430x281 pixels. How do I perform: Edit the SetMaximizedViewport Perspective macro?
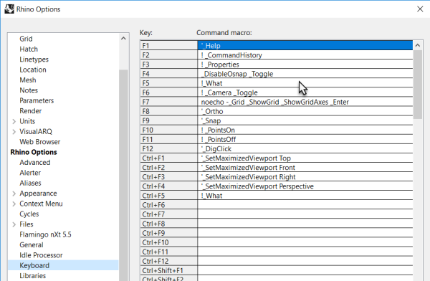[x=305, y=186]
